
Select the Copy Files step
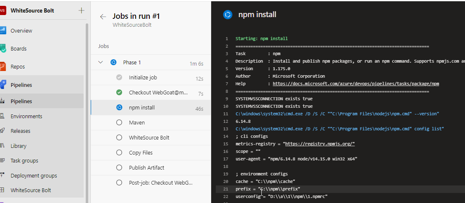(x=151, y=152)
